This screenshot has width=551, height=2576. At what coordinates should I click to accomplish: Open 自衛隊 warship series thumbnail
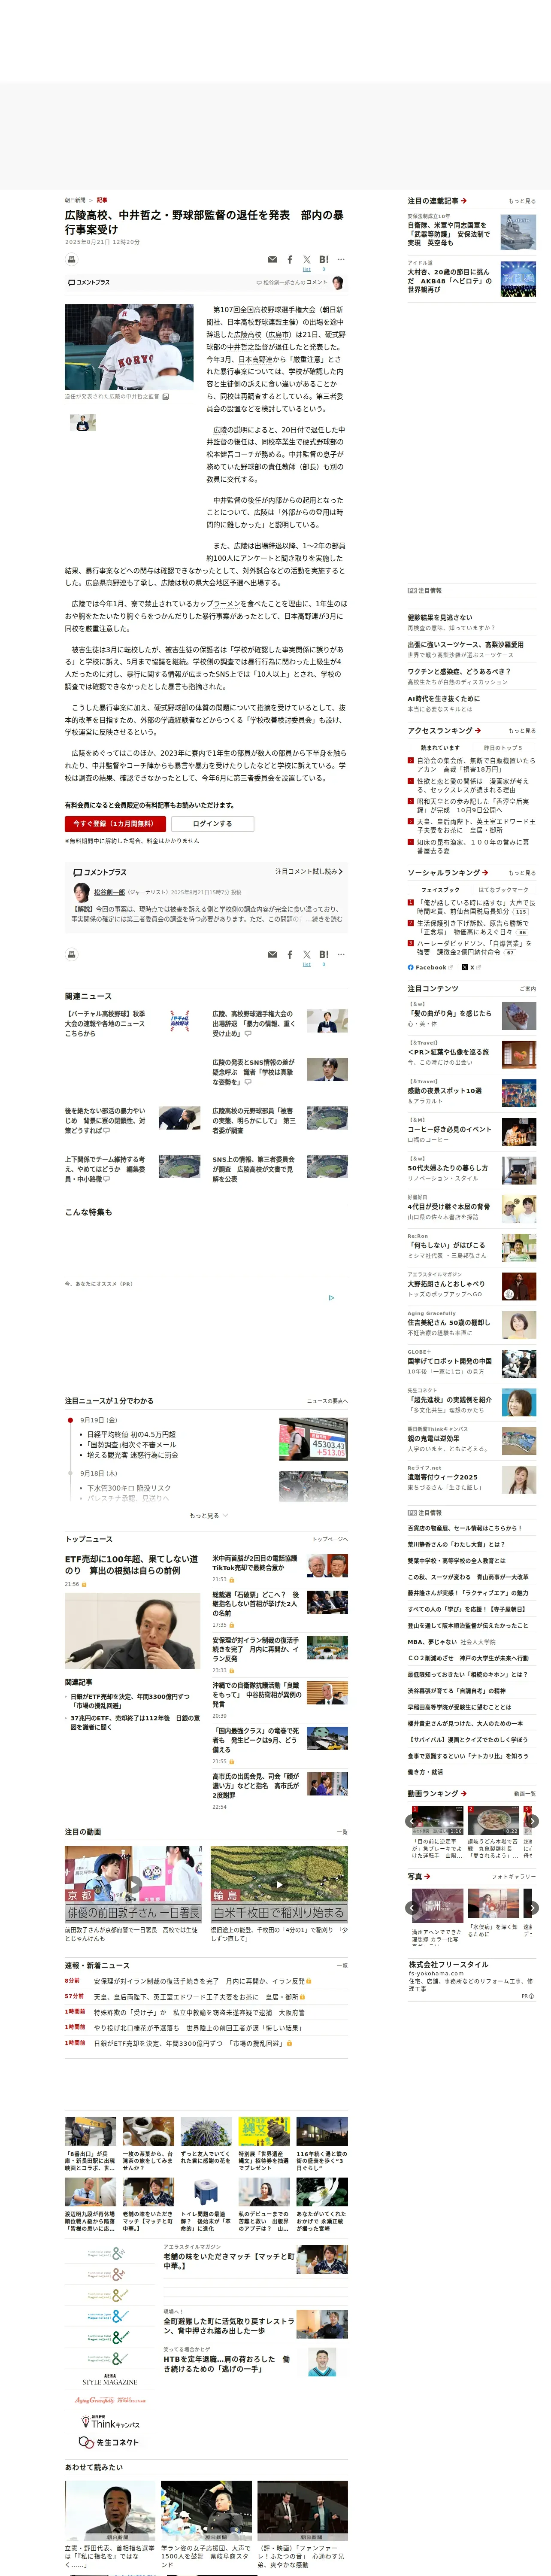point(518,232)
